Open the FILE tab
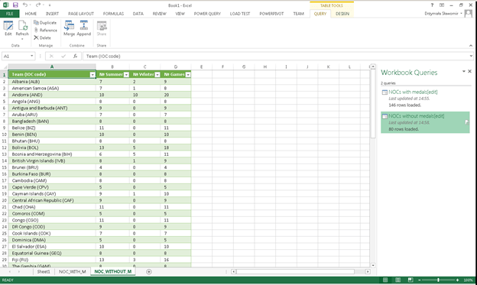Image resolution: width=477 pixels, height=285 pixels. coord(9,14)
